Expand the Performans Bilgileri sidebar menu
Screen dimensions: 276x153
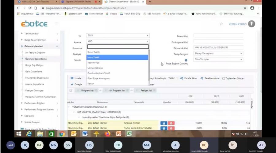coord(34,103)
